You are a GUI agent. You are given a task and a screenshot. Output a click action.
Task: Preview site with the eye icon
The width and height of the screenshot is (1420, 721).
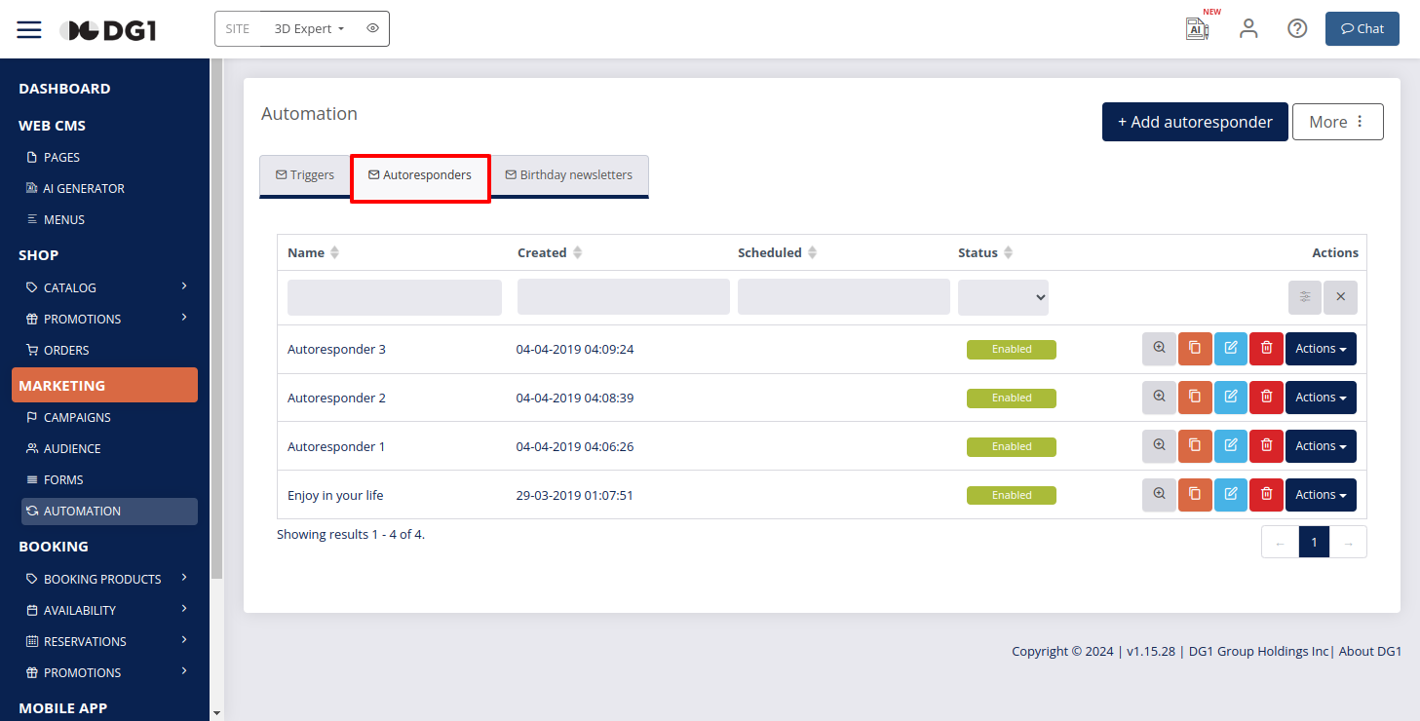[372, 28]
